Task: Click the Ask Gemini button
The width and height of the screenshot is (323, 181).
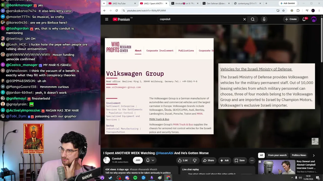Action: coord(287,3)
